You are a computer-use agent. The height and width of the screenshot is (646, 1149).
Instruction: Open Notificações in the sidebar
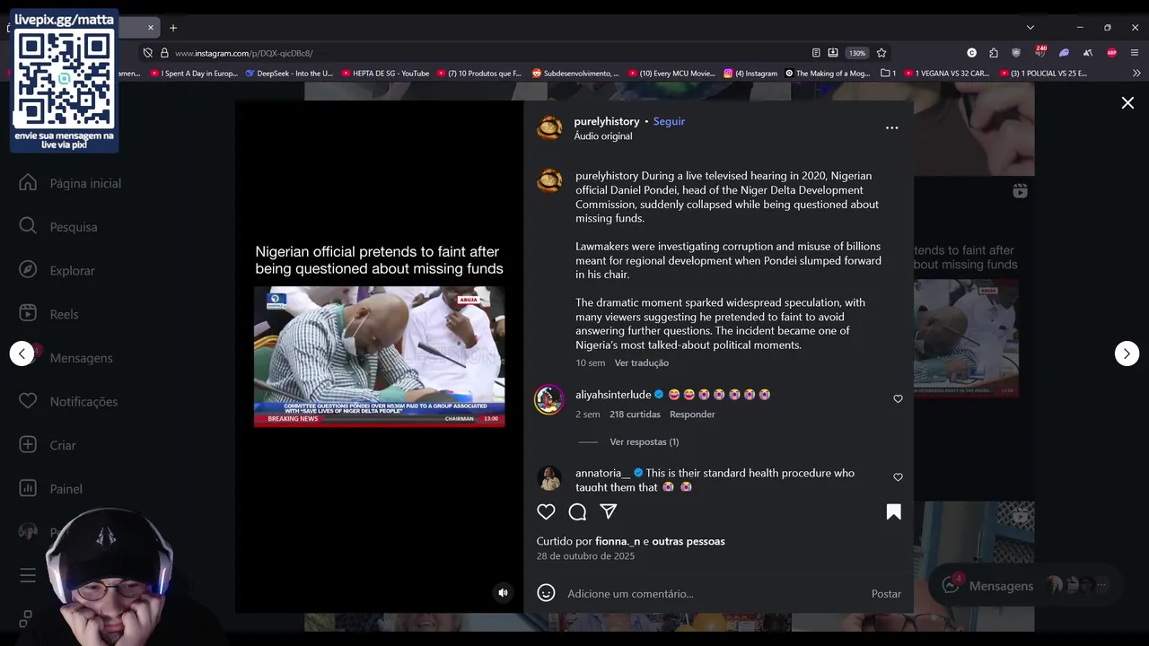68,401
